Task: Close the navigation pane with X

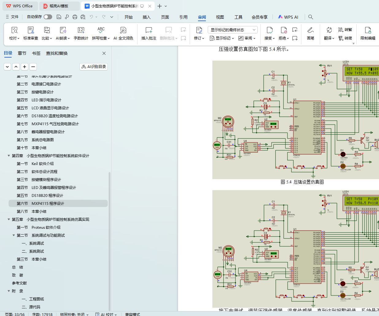Action: tap(104, 53)
